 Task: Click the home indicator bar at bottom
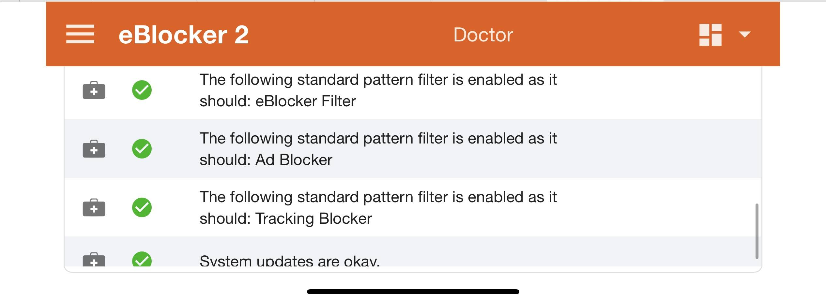(413, 292)
